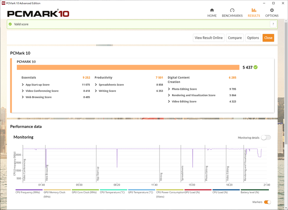288x210 pixels.
Task: Click the App Start-up marker on chart
Action: pos(98,174)
